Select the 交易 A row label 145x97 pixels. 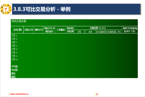14,36
